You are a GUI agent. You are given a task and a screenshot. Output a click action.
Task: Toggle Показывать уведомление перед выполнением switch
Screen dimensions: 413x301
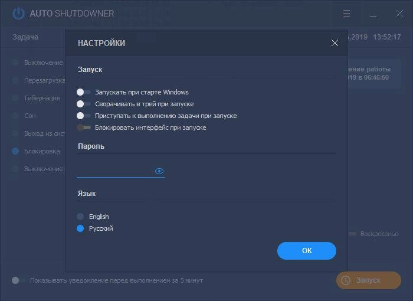[18, 280]
